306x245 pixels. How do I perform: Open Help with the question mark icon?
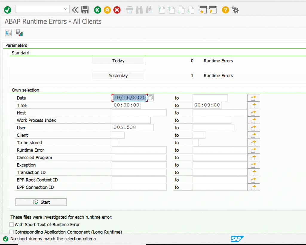pyautogui.click(x=225, y=10)
